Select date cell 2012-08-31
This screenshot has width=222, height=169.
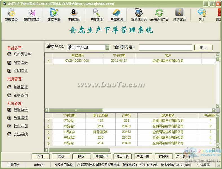(119, 61)
